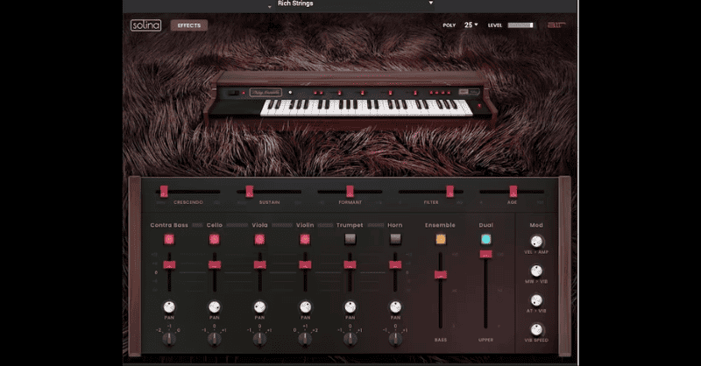Click the Trumpet octave selector knob
701x366 pixels.
[x=350, y=340]
